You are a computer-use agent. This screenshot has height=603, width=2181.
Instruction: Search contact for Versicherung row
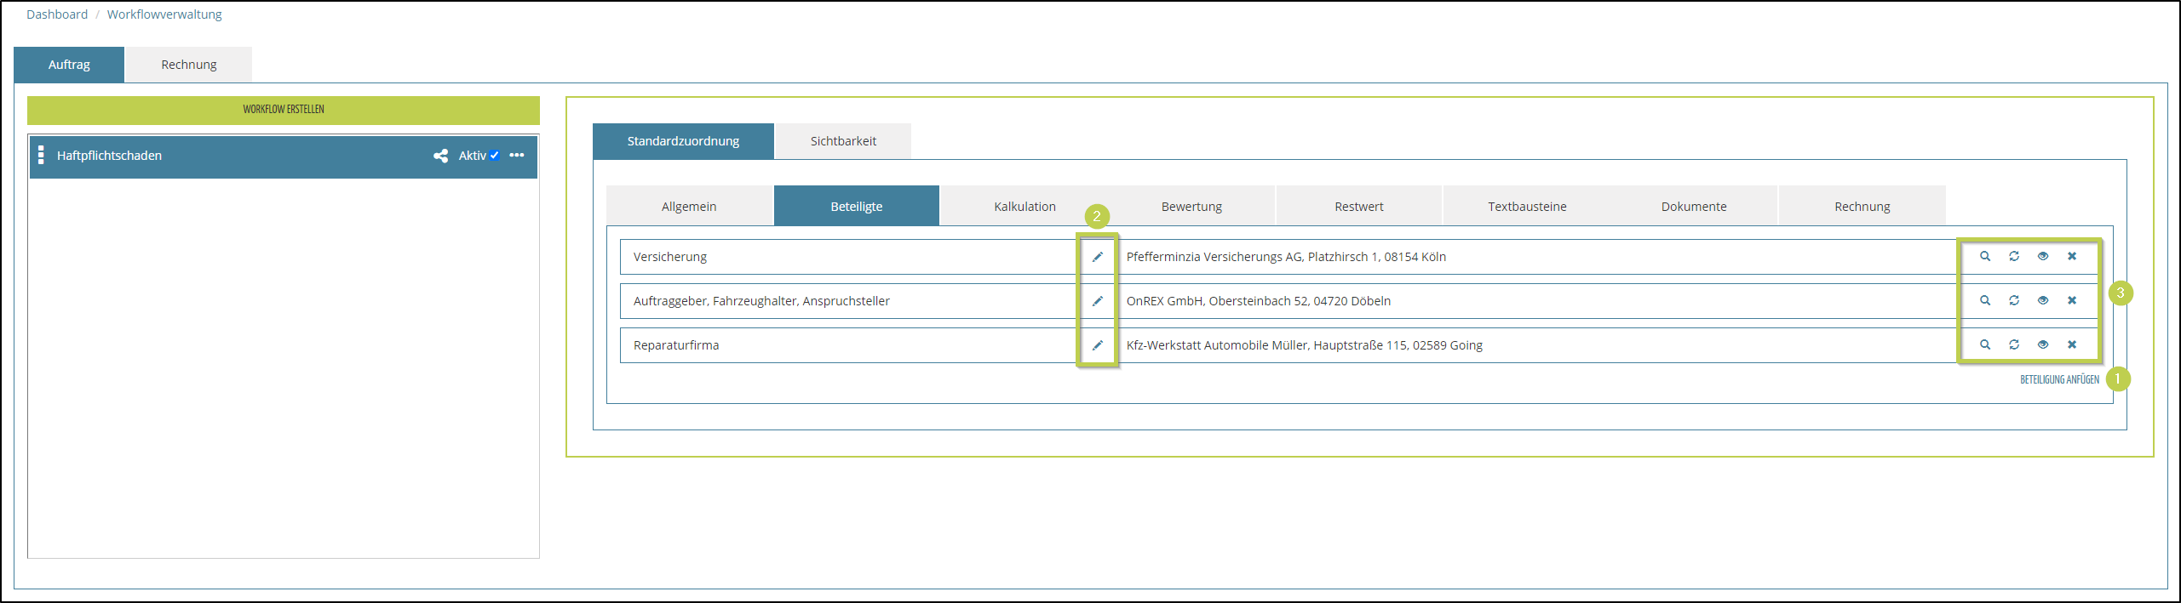click(1984, 257)
